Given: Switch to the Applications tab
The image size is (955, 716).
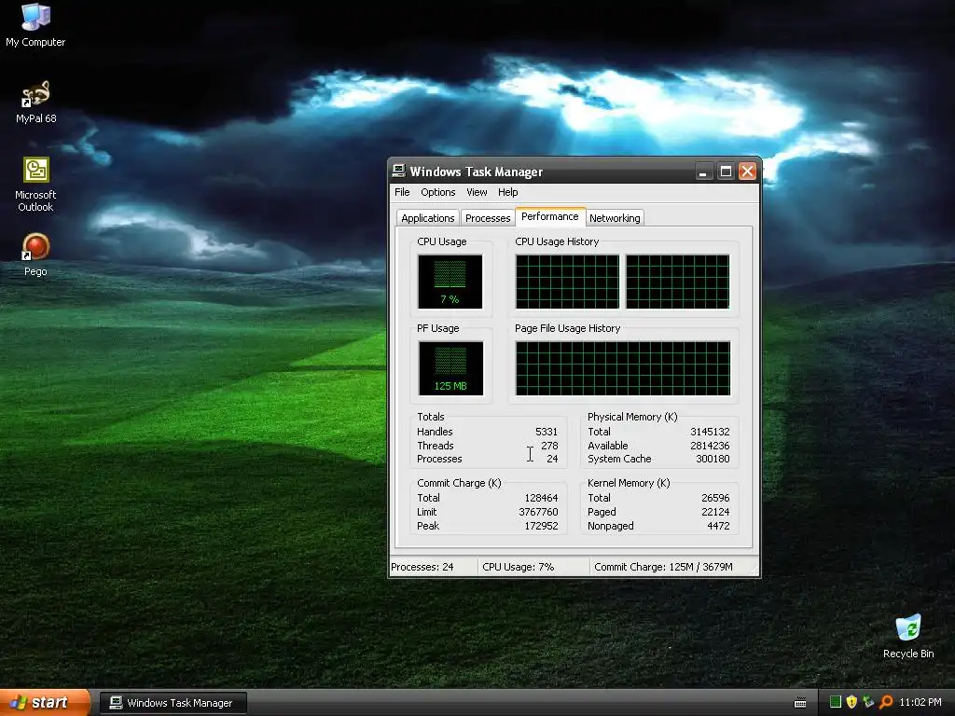Looking at the screenshot, I should [427, 218].
